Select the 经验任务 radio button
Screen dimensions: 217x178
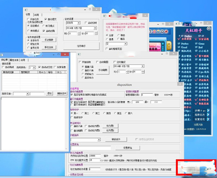[x=29, y=44]
